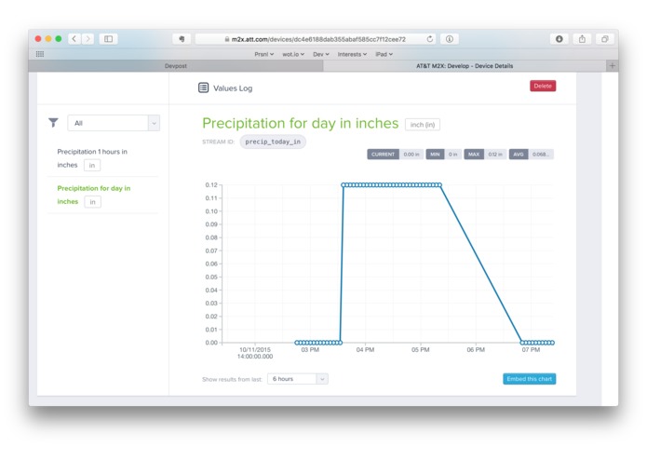647x460 pixels.
Task: Click the CURRENT value stat badge
Action: [x=396, y=155]
